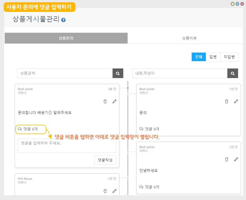Select the 전체 filter
The image size is (246, 200).
tap(198, 57)
